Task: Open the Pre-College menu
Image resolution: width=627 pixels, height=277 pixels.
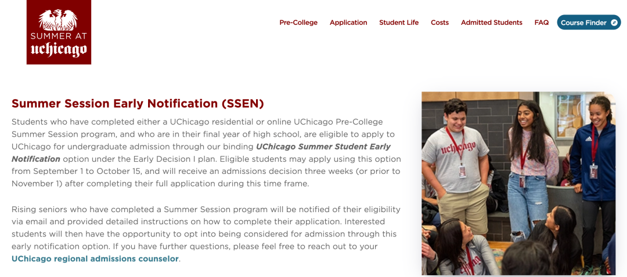Action: [x=298, y=23]
